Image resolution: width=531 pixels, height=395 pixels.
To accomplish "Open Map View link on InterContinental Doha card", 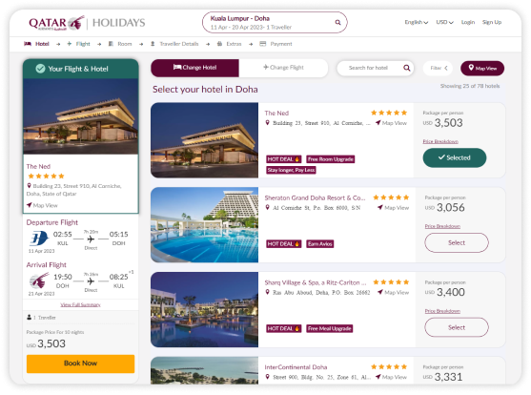I will coord(391,377).
